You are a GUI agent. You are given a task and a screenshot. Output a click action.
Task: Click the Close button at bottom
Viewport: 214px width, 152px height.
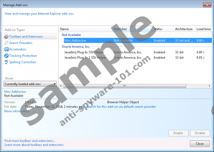pos(200,144)
